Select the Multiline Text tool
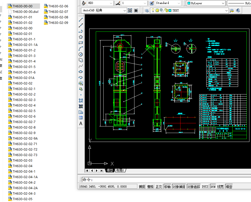The height and width of the screenshot is (202, 251). pos(81,124)
